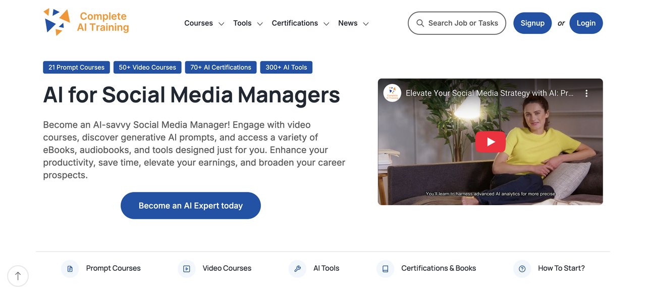The height and width of the screenshot is (294, 646).
Task: Open the Tools dropdown menu
Action: click(x=248, y=23)
